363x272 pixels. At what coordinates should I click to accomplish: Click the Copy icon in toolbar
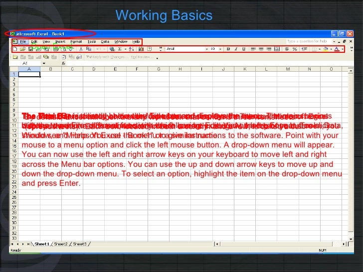coord(88,49)
